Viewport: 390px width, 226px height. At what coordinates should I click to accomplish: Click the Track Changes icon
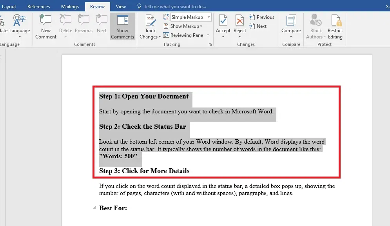pyautogui.click(x=150, y=20)
